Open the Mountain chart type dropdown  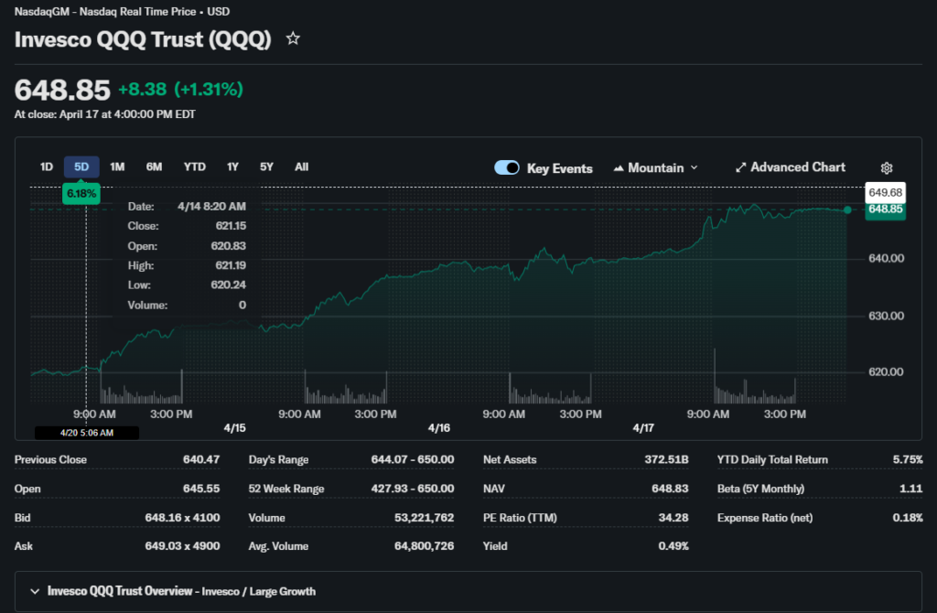[x=655, y=167]
